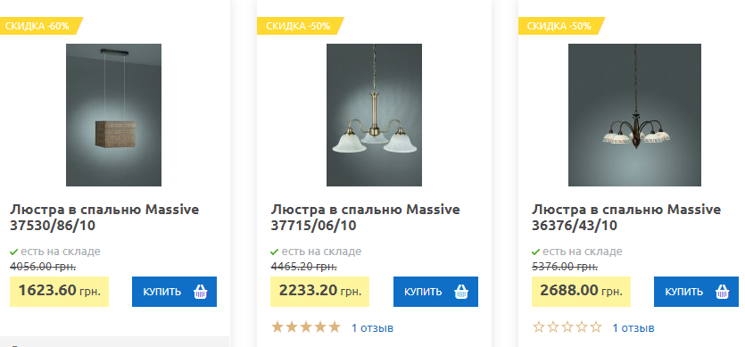
Task: Click the green in-stock checkmark for 37530/86/10
Action: [13, 252]
